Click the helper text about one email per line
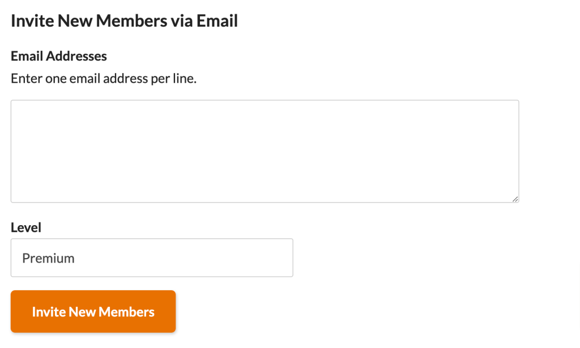This screenshot has width=580, height=348. pos(103,78)
